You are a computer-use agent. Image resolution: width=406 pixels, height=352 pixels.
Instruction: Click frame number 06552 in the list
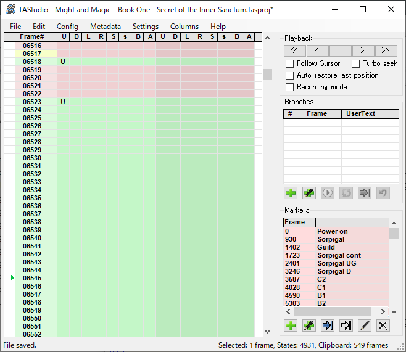[x=36, y=334]
